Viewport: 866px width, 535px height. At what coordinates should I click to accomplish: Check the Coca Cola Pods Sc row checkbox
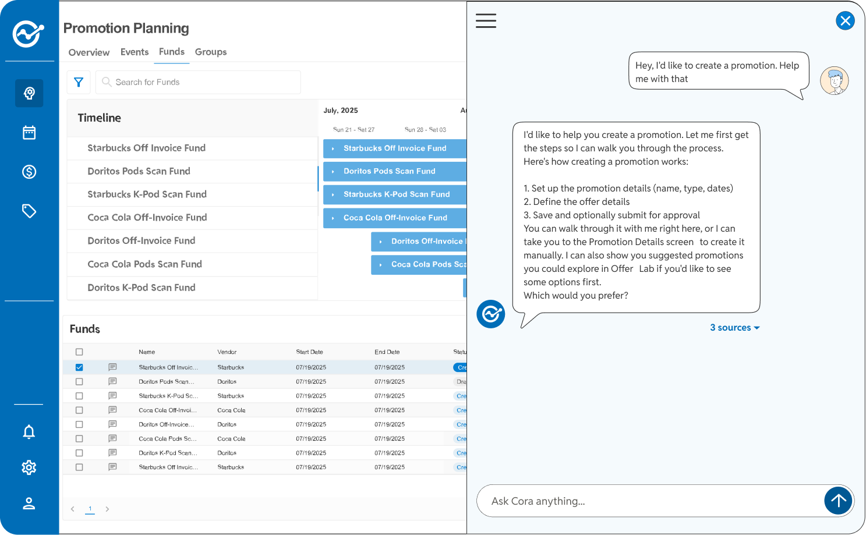(79, 439)
